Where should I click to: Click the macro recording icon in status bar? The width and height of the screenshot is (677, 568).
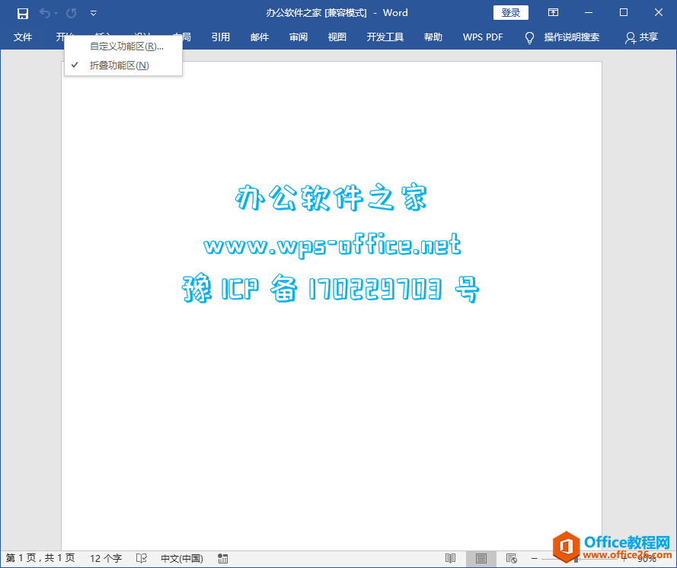click(x=223, y=559)
